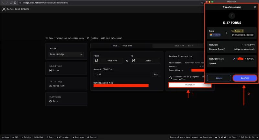259x140 pixels.
Task: Click the edit network fee pencil icon
Action: tap(233, 59)
